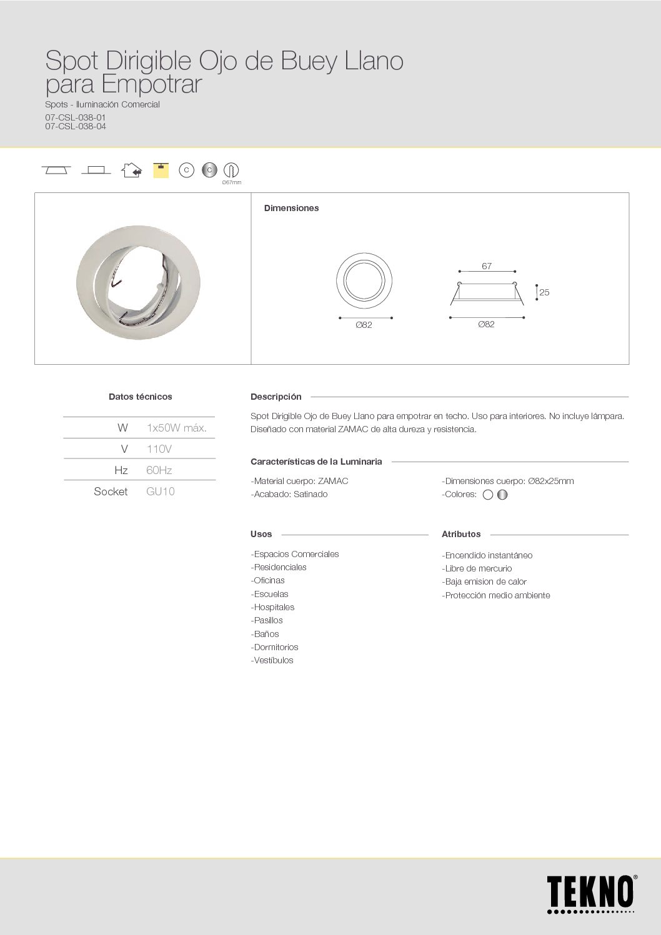Click the grey metallic circle C icon
Image resolution: width=661 pixels, height=935 pixels.
[209, 170]
